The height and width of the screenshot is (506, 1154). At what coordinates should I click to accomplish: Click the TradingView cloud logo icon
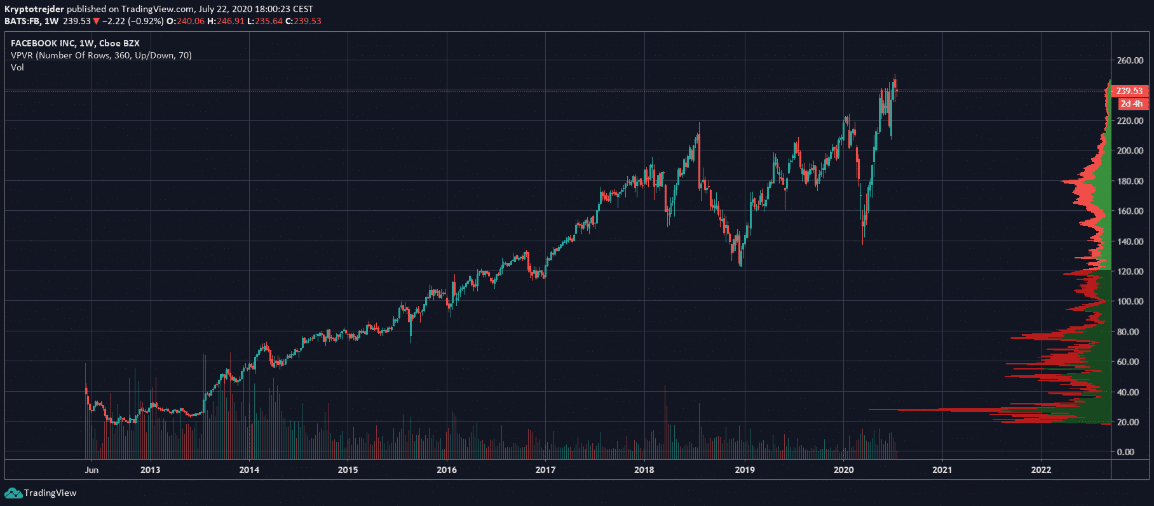pyautogui.click(x=13, y=493)
